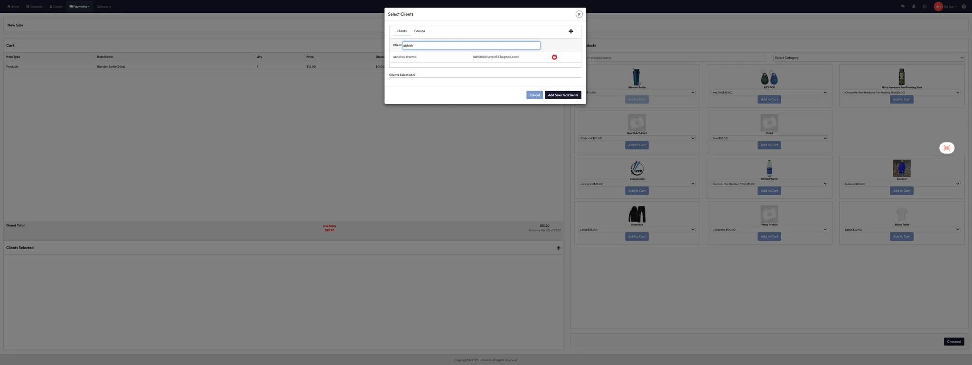Click the plus icon beside Clients Selected
The width and height of the screenshot is (972, 365).
click(558, 248)
